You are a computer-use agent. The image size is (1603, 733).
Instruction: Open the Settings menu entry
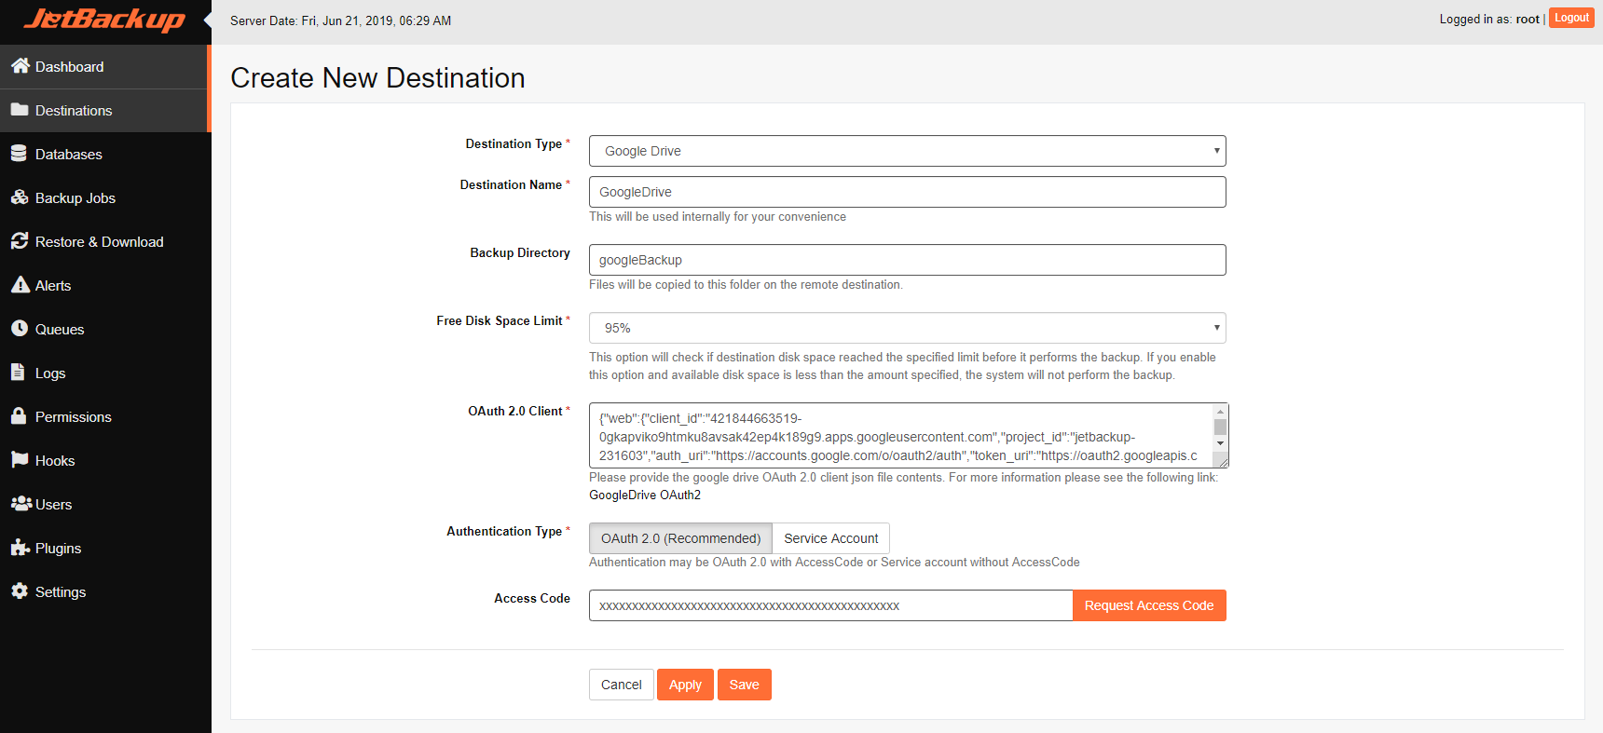pyautogui.click(x=103, y=592)
